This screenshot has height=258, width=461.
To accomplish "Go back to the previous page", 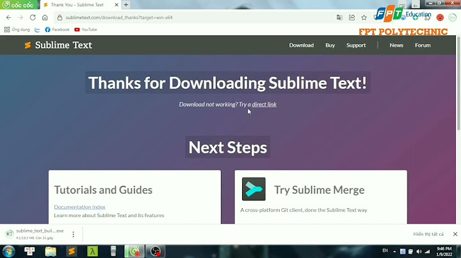I will pos(8,18).
